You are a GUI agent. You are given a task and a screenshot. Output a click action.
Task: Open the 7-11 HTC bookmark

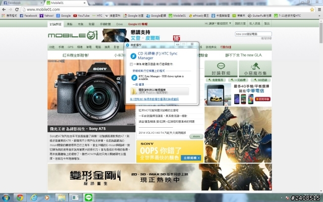287,16
